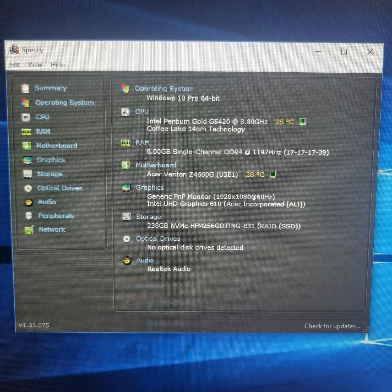Click Windows 10 Pro 64-bit text
The height and width of the screenshot is (392, 392).
click(x=183, y=98)
